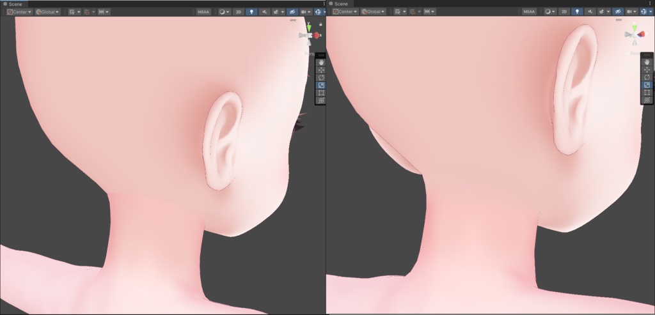The image size is (655, 315).
Task: Expand snap increment arrow in right toolbar
Action: click(x=433, y=12)
